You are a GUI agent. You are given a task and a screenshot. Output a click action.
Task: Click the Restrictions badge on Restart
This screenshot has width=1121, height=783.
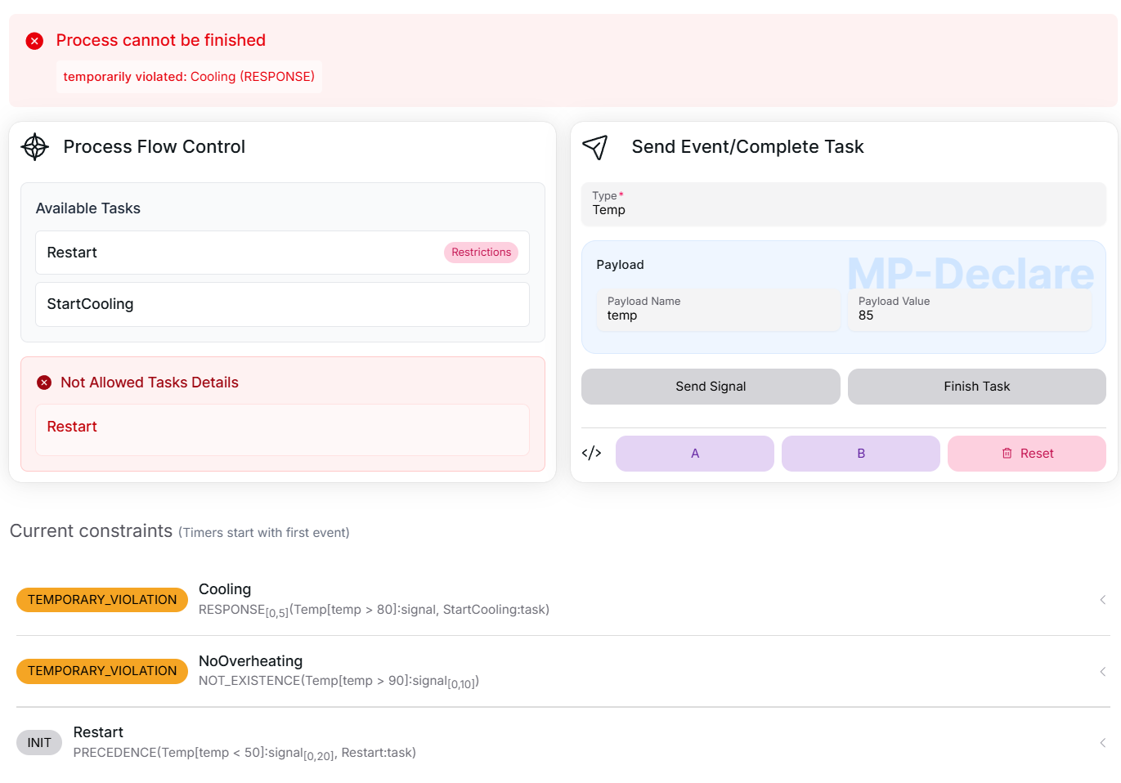[x=481, y=253]
